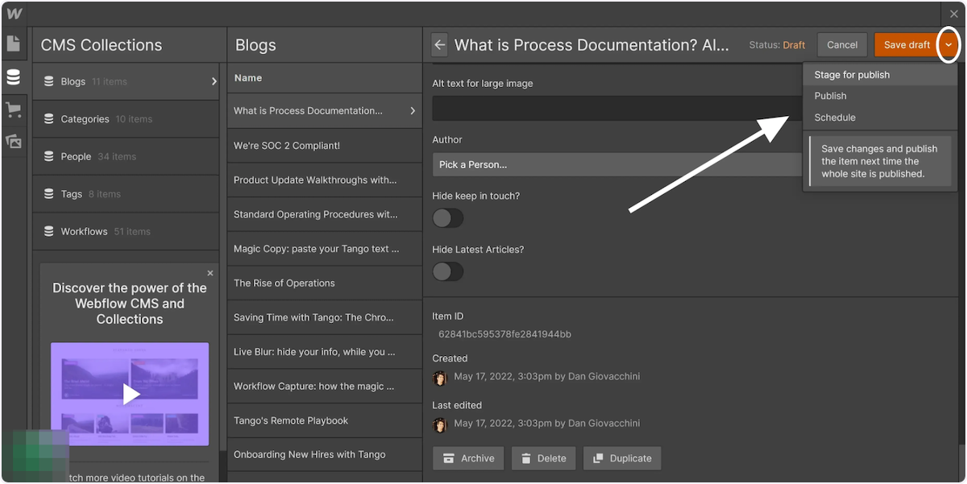The width and height of the screenshot is (967, 484).
Task: Open the Pages panel icon
Action: pos(14,44)
